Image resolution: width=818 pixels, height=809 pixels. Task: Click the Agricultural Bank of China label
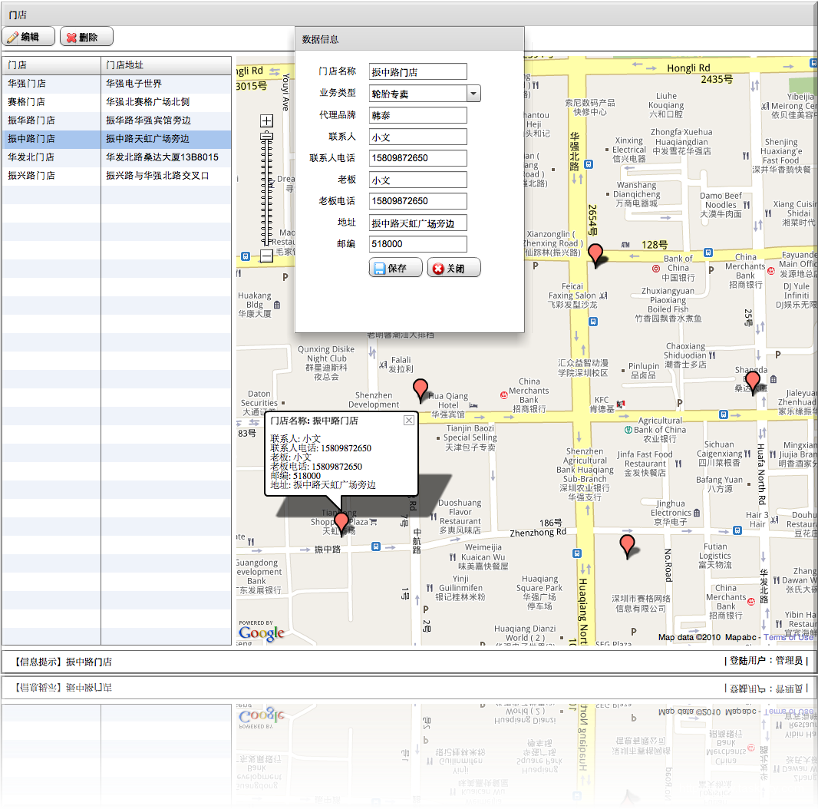tap(660, 430)
